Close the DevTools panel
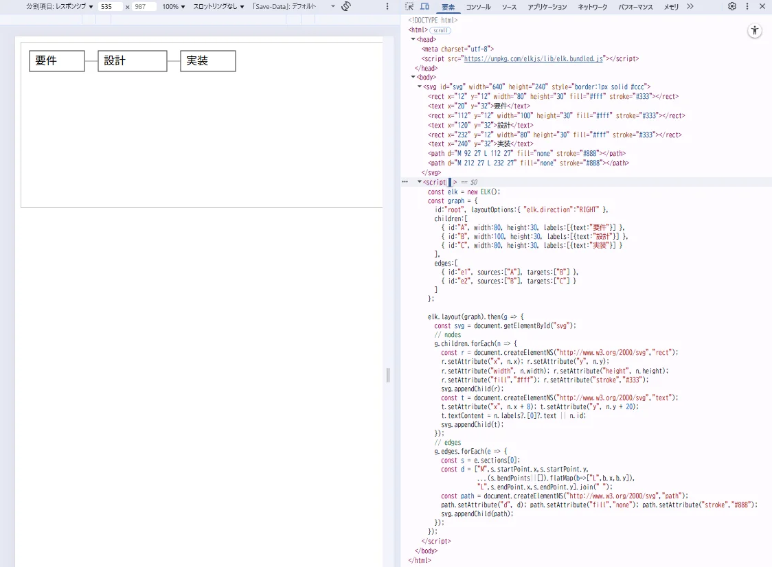 coord(762,6)
